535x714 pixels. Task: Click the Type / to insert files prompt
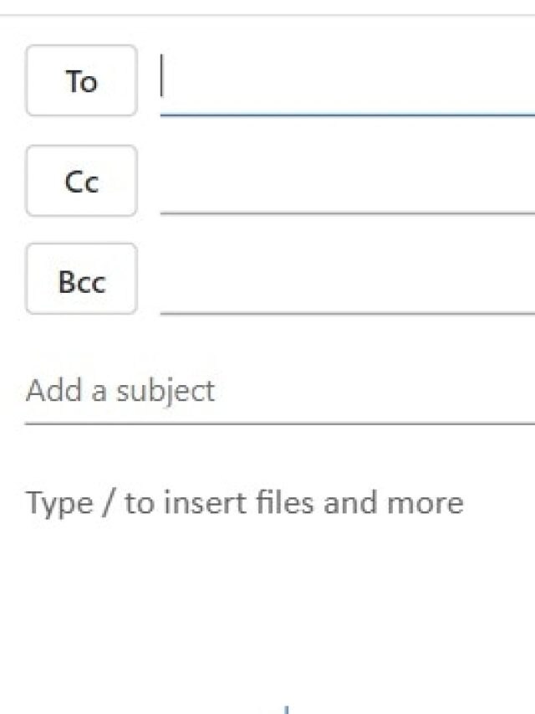pyautogui.click(x=245, y=502)
